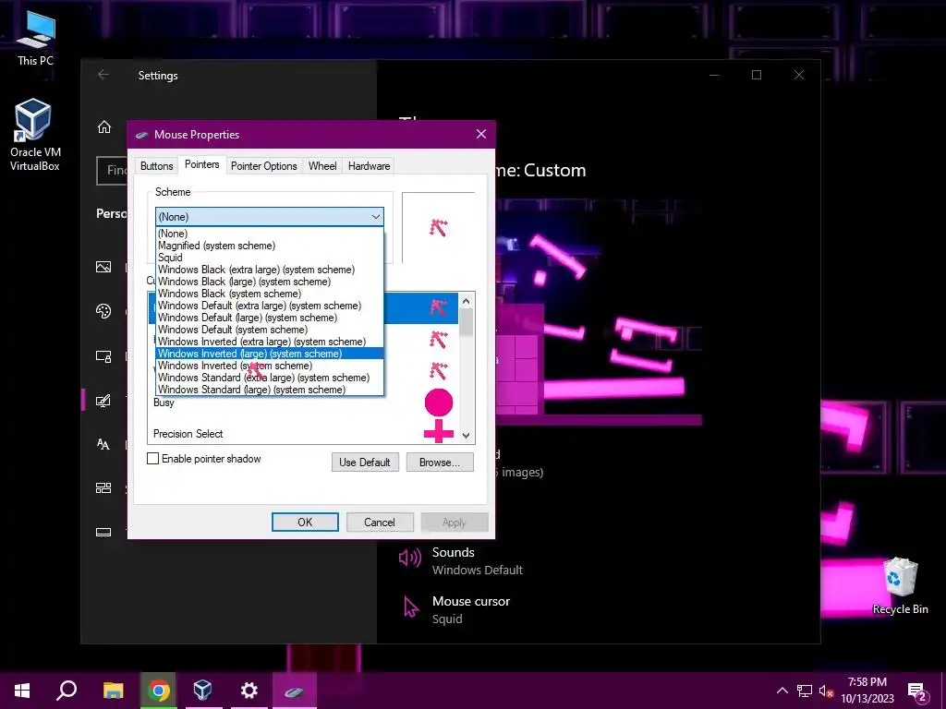Choose Windows Black (large) scheme
946x709 pixels.
[x=269, y=282]
